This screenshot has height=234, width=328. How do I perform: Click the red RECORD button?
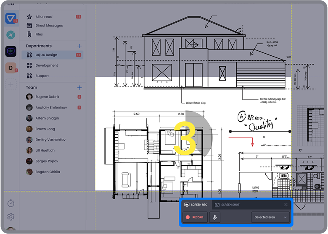195,217
